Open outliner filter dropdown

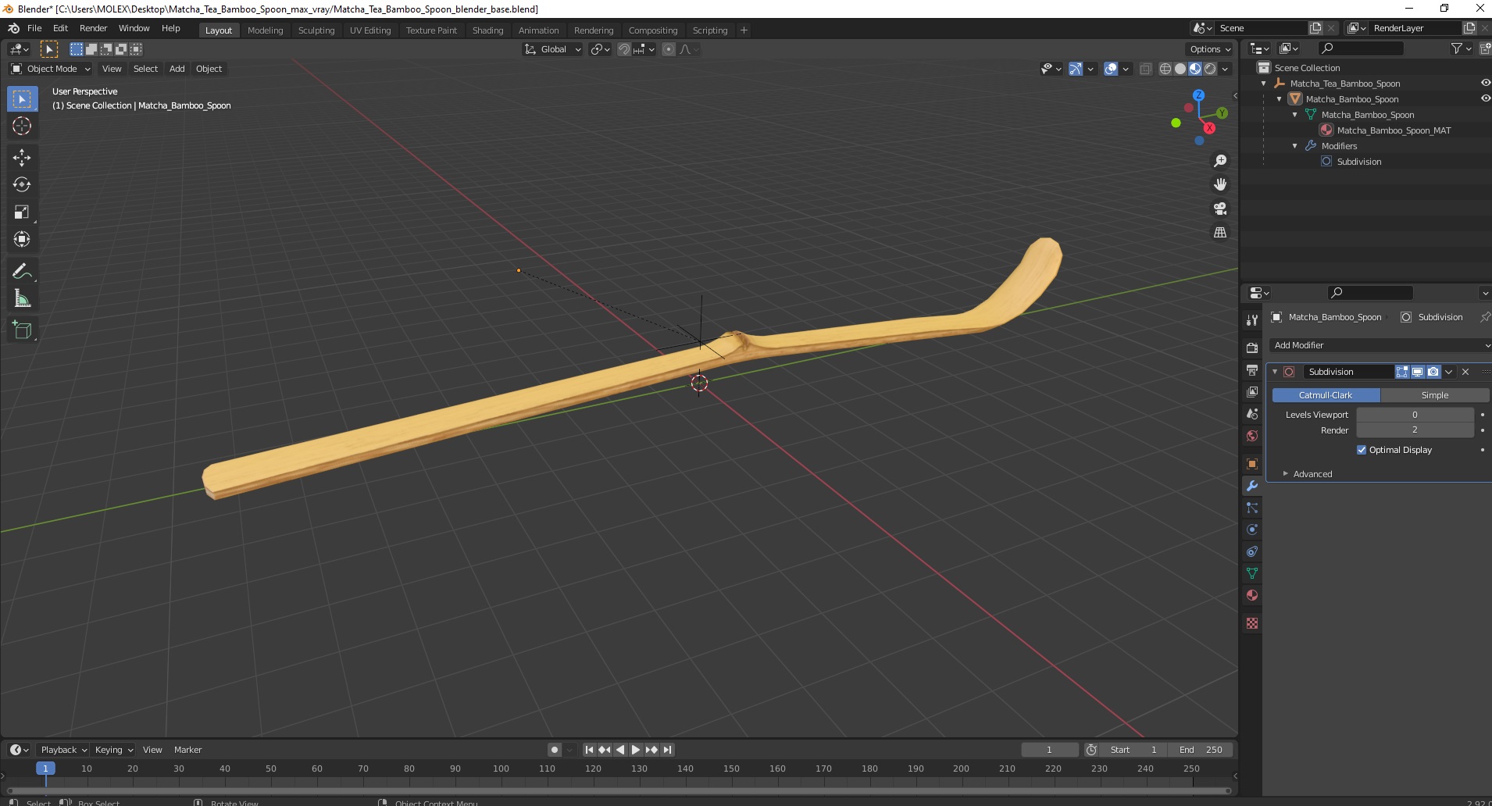pyautogui.click(x=1461, y=48)
